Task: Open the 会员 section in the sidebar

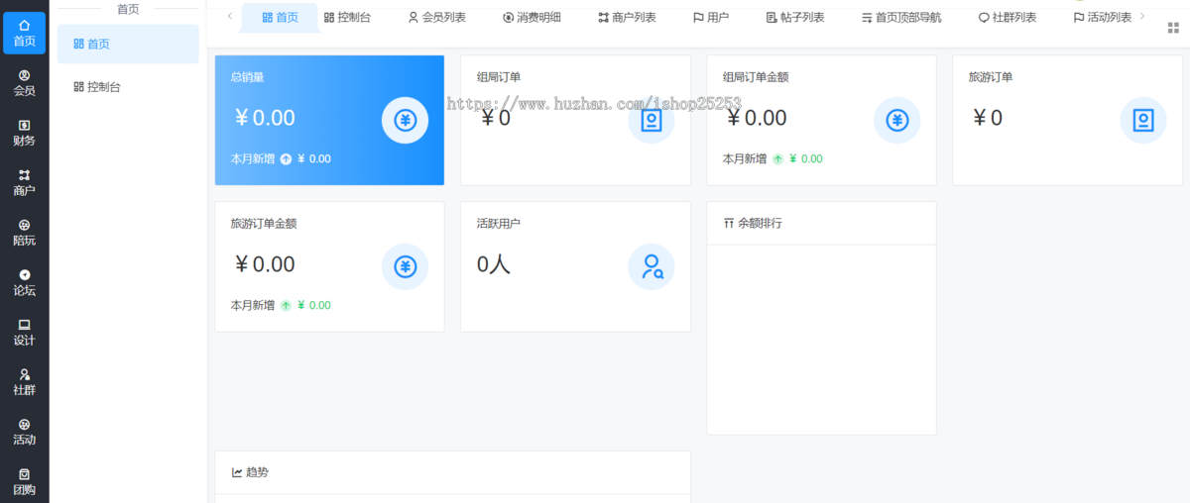Action: pos(24,83)
